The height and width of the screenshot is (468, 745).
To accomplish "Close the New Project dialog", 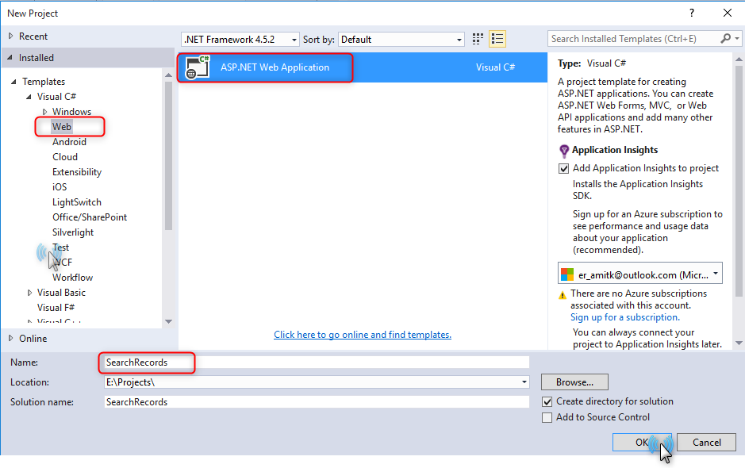I will [x=728, y=13].
